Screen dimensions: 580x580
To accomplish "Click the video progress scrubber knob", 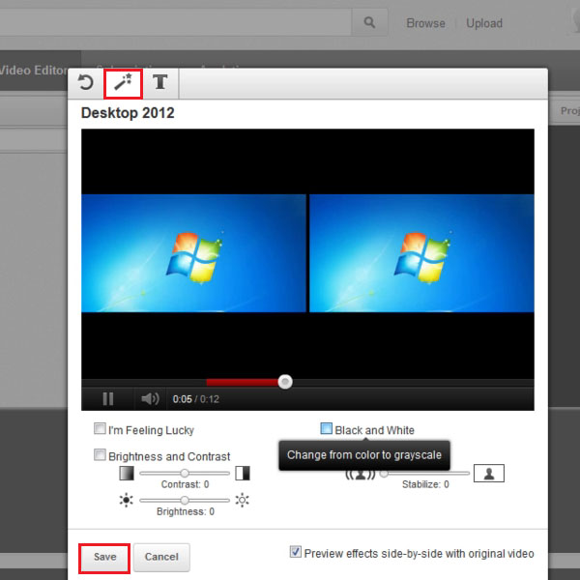I will (x=285, y=382).
